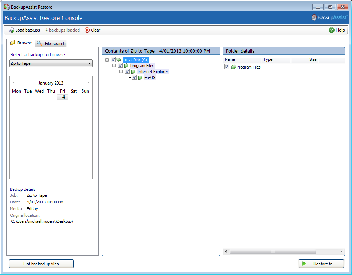Collapse the Local Disk (C:) tree node
The width and height of the screenshot is (352, 275).
(107, 60)
